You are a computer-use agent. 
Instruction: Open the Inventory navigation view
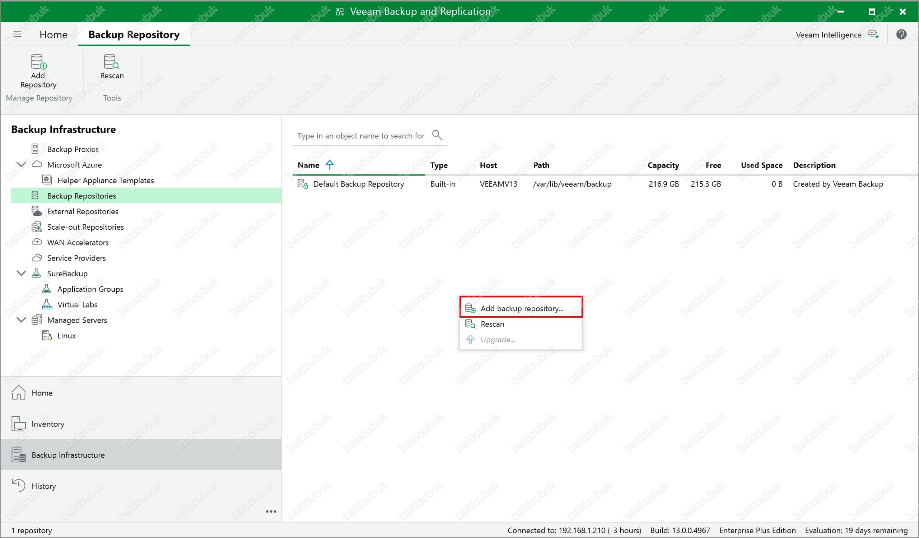point(48,424)
